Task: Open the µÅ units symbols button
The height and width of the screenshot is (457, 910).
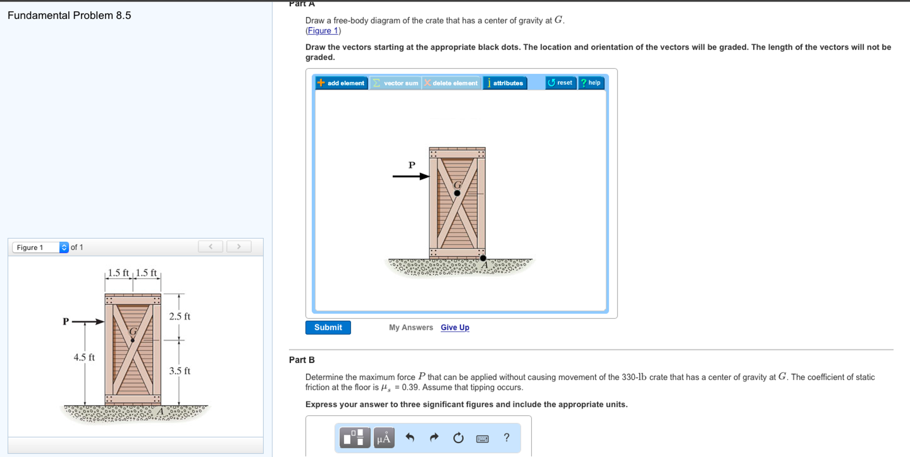Action: [x=384, y=438]
